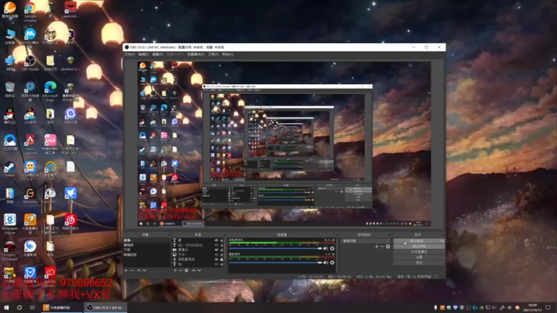Open WeGame desktop icon
The width and height of the screenshot is (557, 313).
pyautogui.click(x=30, y=195)
